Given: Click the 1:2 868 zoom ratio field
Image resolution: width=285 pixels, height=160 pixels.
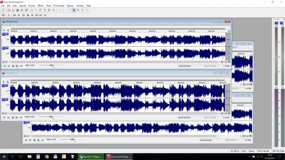Looking at the screenshot, I should [x=226, y=66].
